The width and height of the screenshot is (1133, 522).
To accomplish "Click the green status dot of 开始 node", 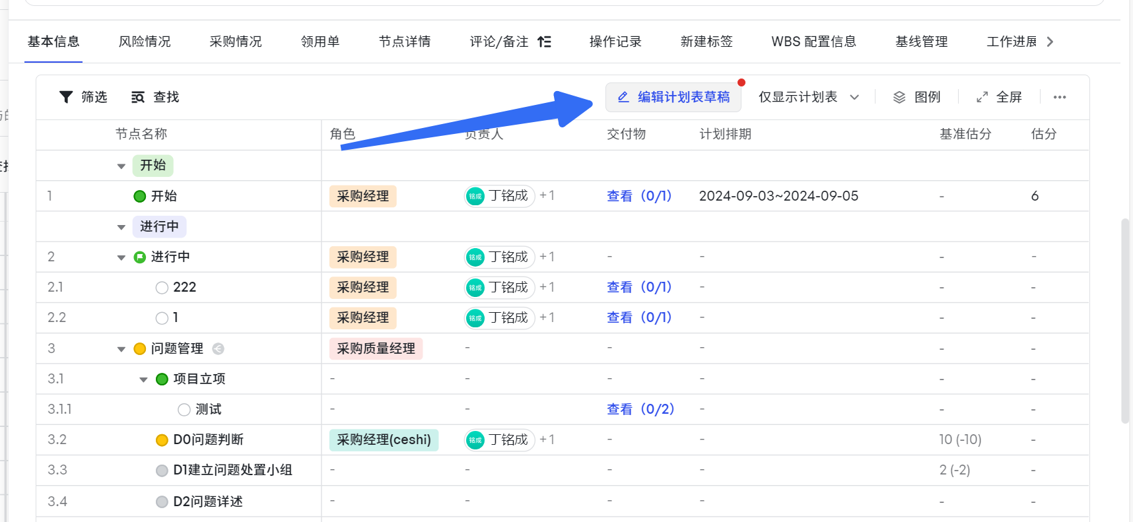I will (x=139, y=196).
